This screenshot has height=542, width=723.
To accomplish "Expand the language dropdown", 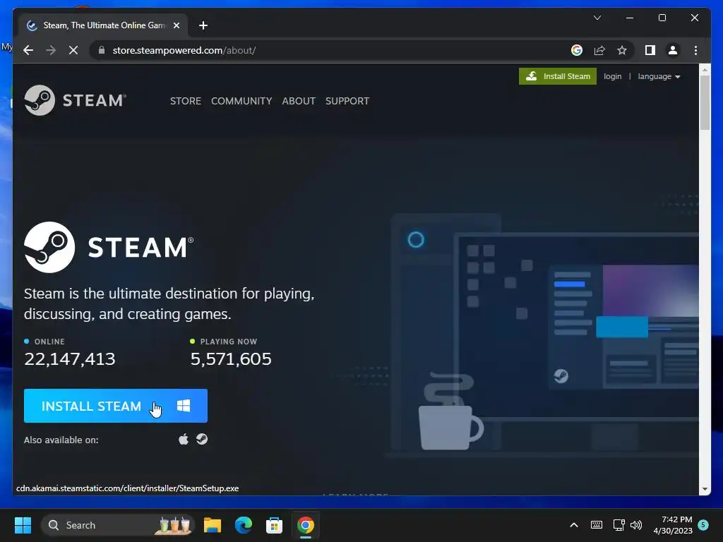I will [659, 76].
